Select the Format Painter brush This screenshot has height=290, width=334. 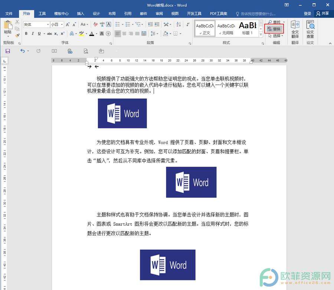pyautogui.click(x=17, y=35)
